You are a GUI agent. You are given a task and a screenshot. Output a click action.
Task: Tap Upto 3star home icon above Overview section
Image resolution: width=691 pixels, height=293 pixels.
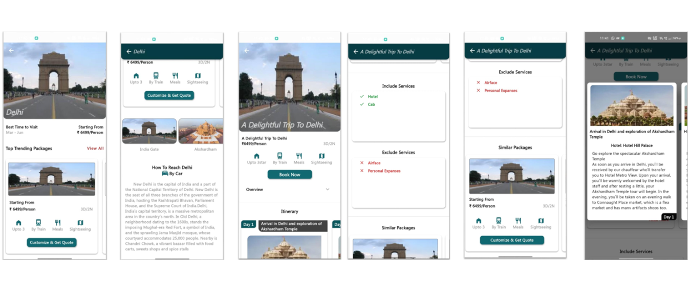coord(256,156)
